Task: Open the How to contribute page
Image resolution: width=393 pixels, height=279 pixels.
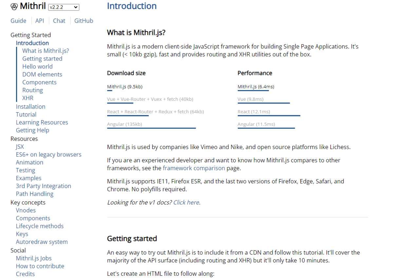Action: pos(40,266)
